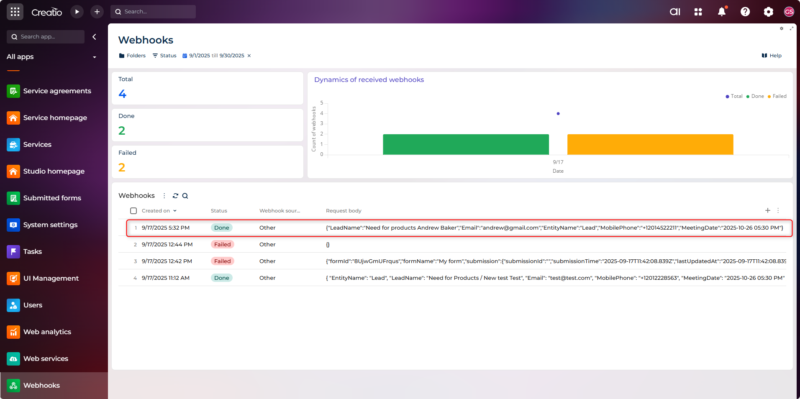Open system designer gear icon
This screenshot has height=399, width=800.
tap(768, 12)
